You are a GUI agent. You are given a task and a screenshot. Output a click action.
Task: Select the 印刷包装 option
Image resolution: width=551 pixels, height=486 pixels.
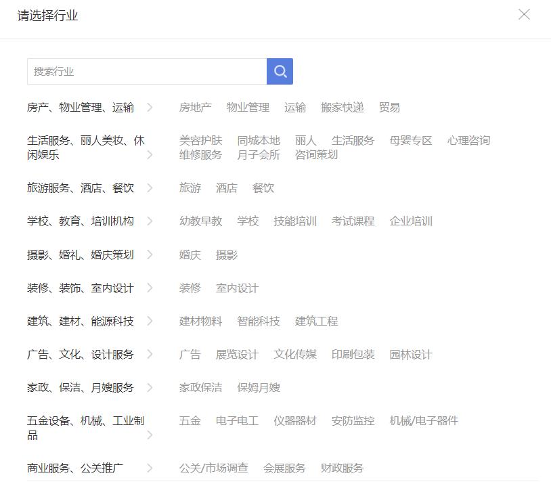pos(354,354)
